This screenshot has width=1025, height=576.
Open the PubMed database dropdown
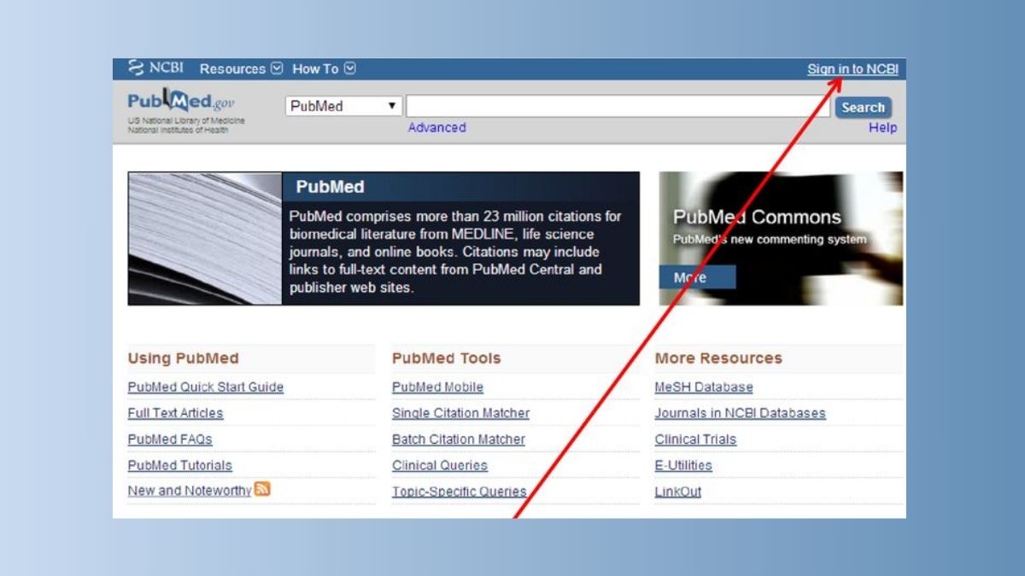(343, 106)
